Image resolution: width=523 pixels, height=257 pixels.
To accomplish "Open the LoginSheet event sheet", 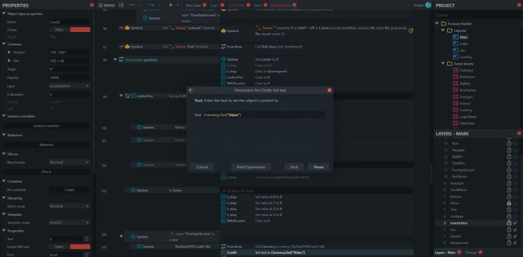I will pyautogui.click(x=468, y=117).
